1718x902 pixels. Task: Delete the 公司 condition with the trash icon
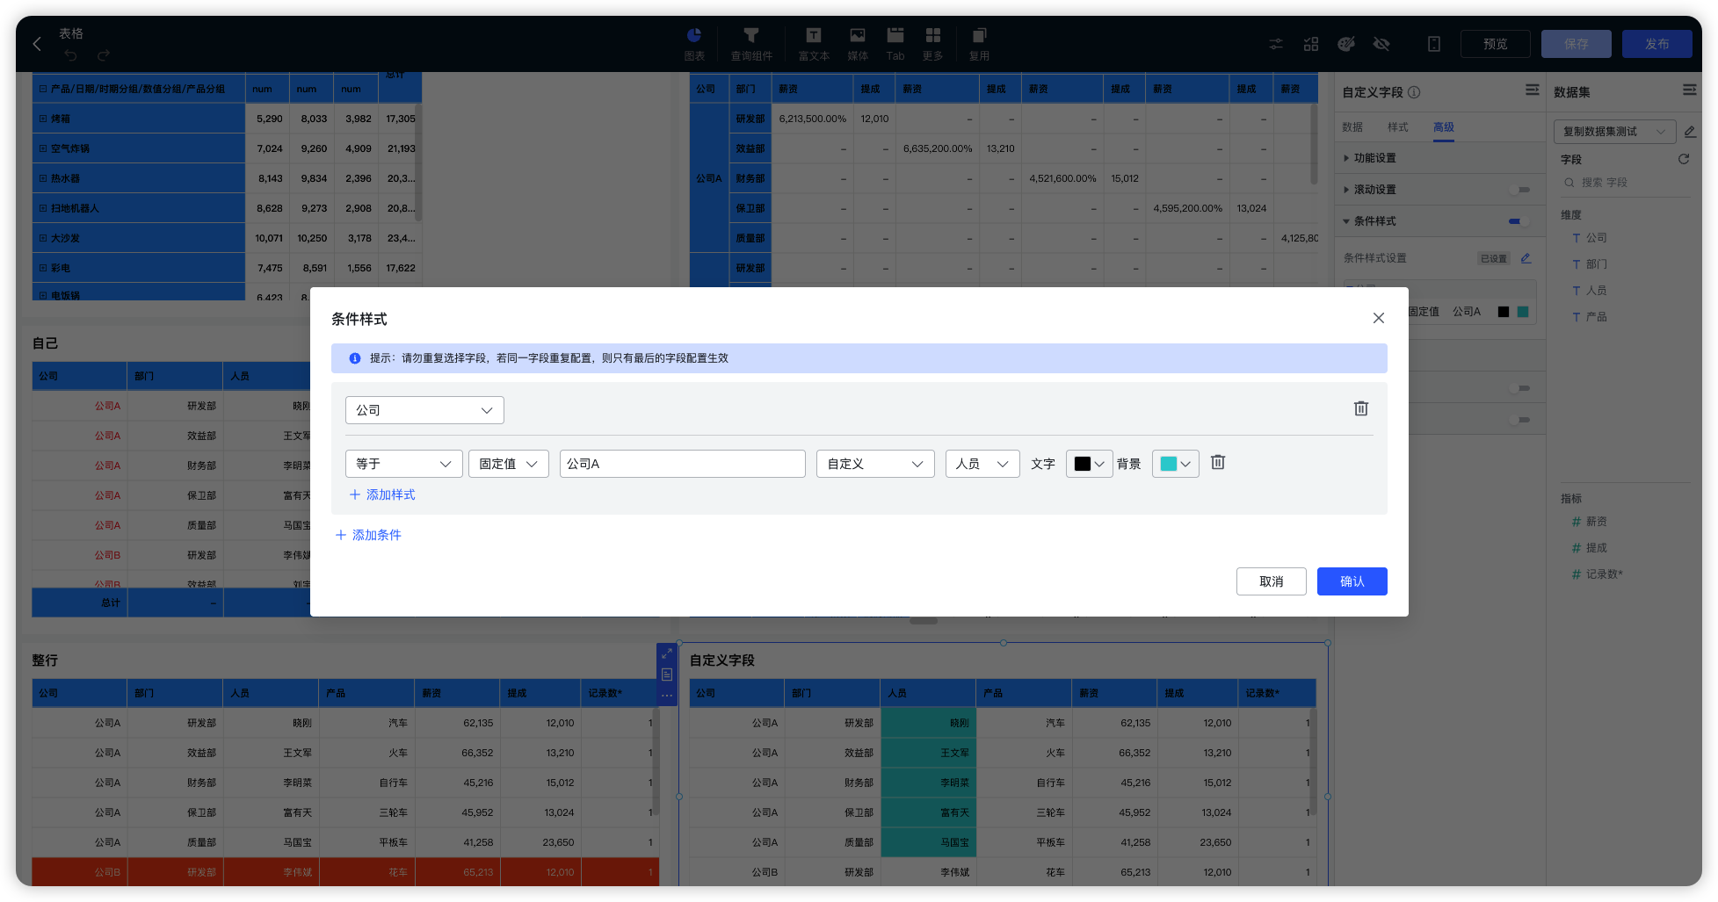pos(1361,408)
